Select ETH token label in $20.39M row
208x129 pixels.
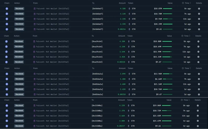pyautogui.click(x=134, y=24)
